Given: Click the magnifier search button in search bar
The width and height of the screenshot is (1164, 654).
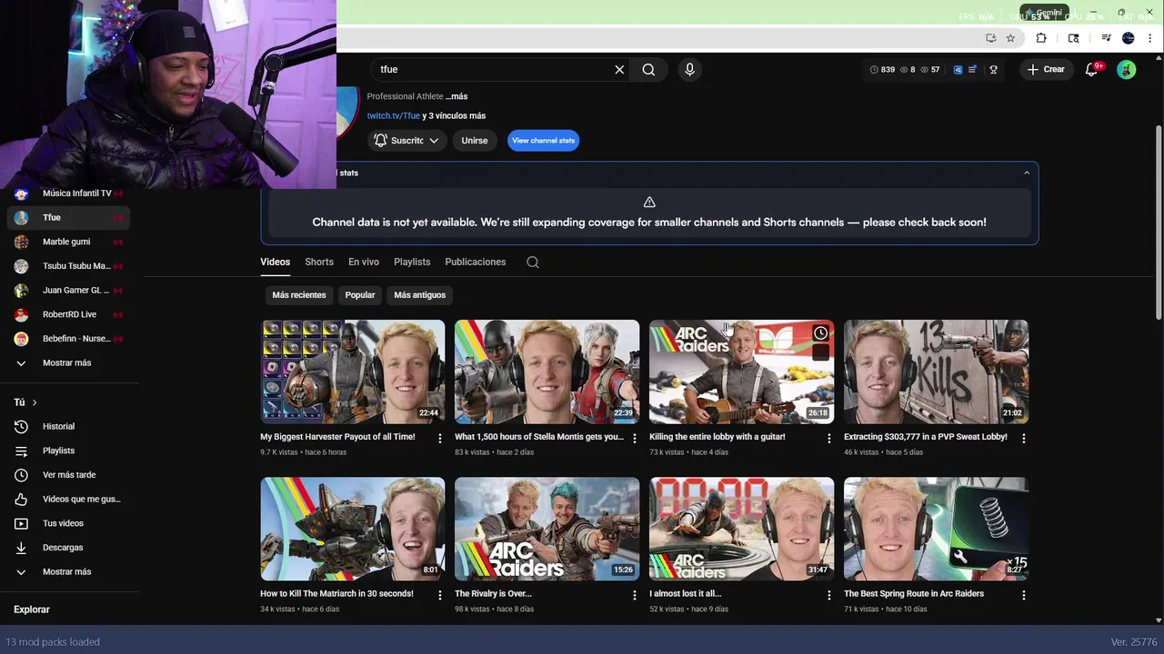Looking at the screenshot, I should [648, 69].
